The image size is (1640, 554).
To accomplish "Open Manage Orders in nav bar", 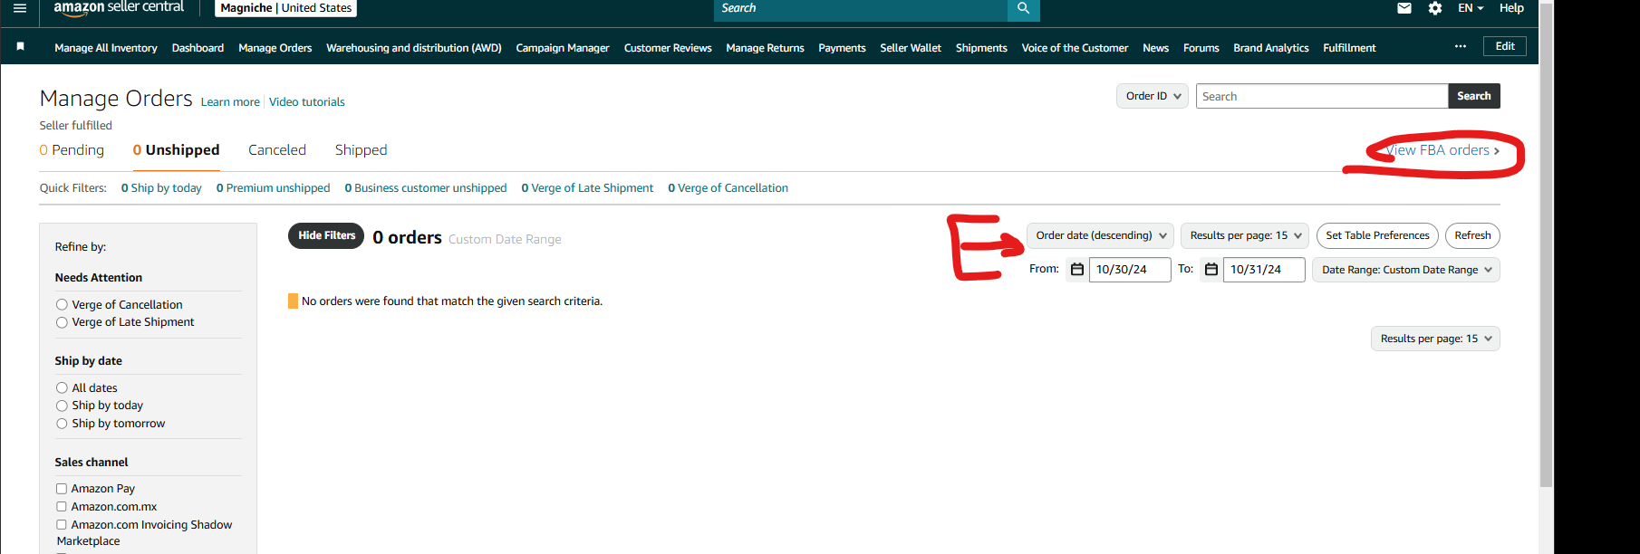I will [275, 48].
